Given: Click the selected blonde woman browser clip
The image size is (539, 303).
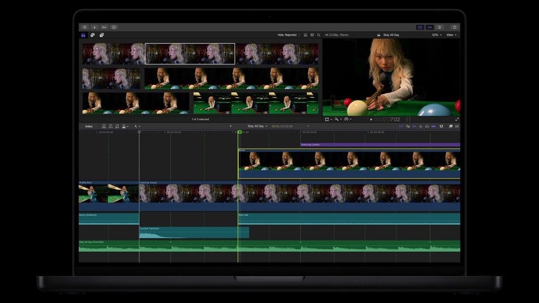Looking at the screenshot, I should (x=190, y=54).
